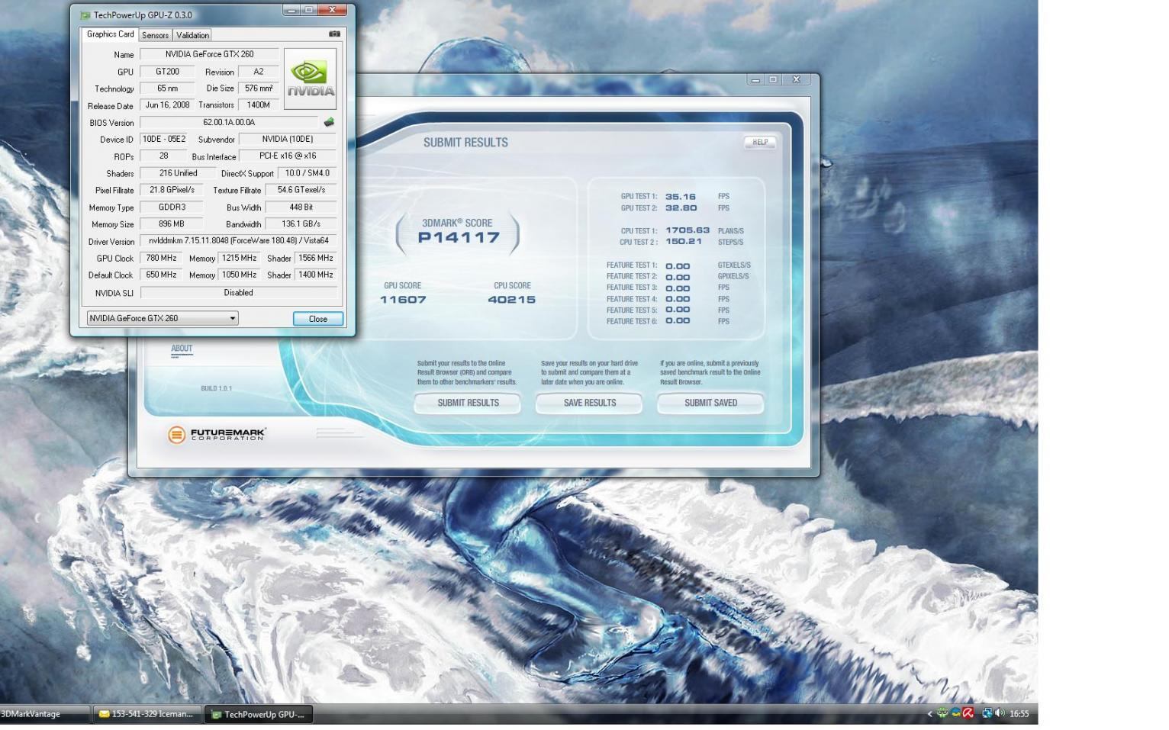The height and width of the screenshot is (730, 1169).
Task: Click the SUBMIT SAVED button
Action: click(x=710, y=403)
